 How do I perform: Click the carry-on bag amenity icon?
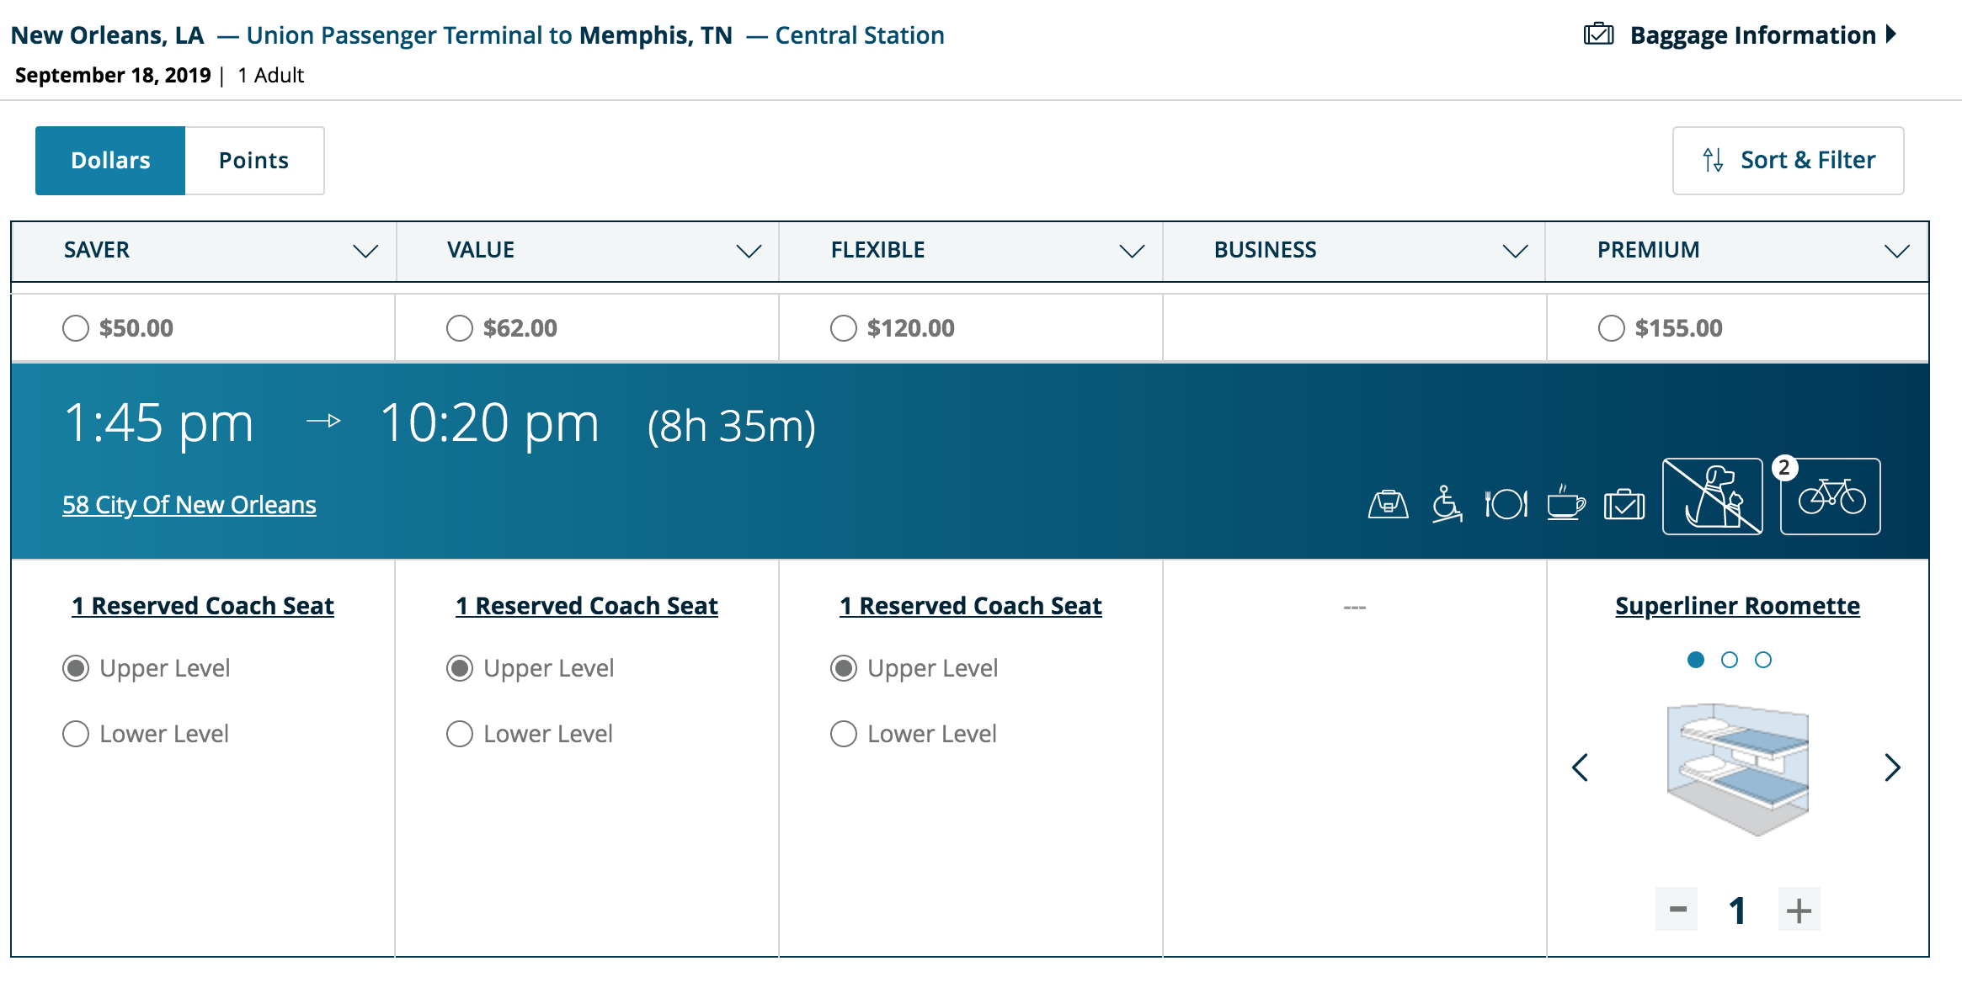tap(1388, 504)
